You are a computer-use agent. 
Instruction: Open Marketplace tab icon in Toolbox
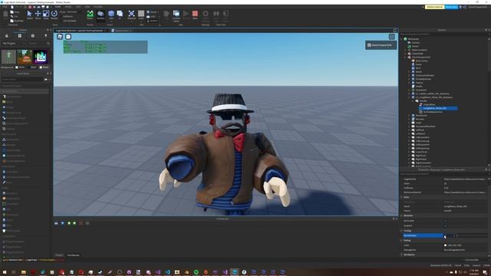7,36
